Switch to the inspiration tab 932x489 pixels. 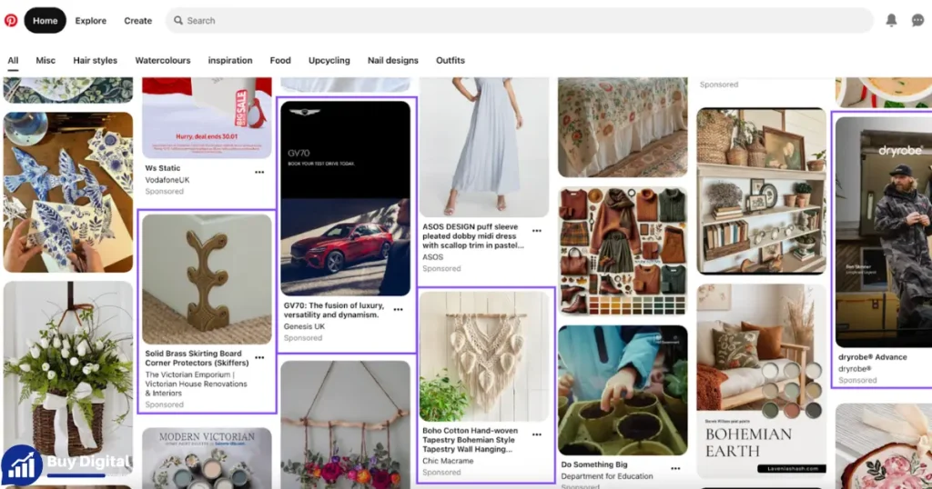click(230, 61)
